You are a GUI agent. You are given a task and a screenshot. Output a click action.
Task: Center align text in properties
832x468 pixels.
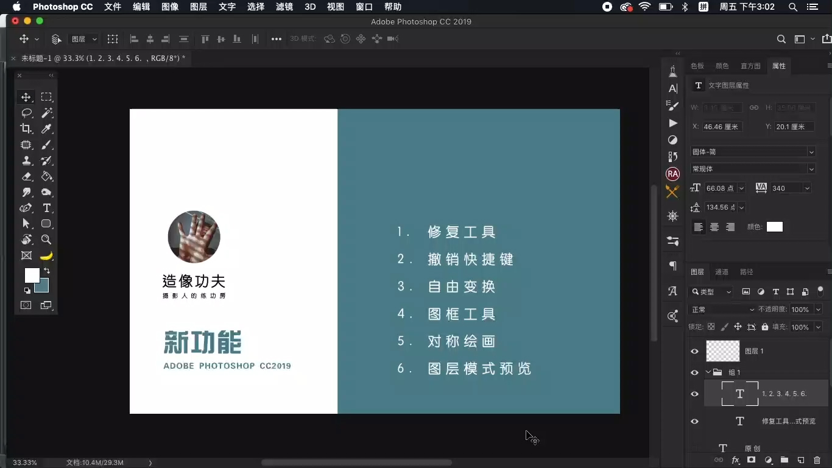(714, 227)
